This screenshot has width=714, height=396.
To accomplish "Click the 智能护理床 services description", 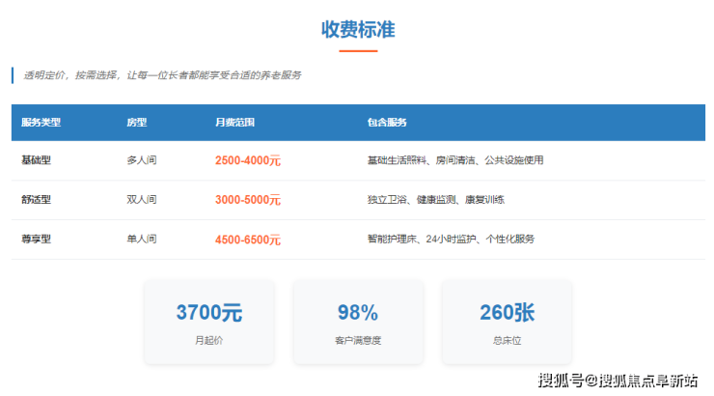I will (450, 239).
